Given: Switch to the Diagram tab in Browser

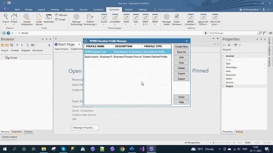Looking at the screenshot, I should (26, 50).
